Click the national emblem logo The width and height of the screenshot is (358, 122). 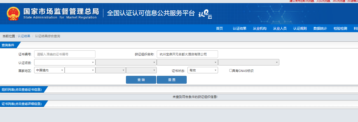click(13, 14)
